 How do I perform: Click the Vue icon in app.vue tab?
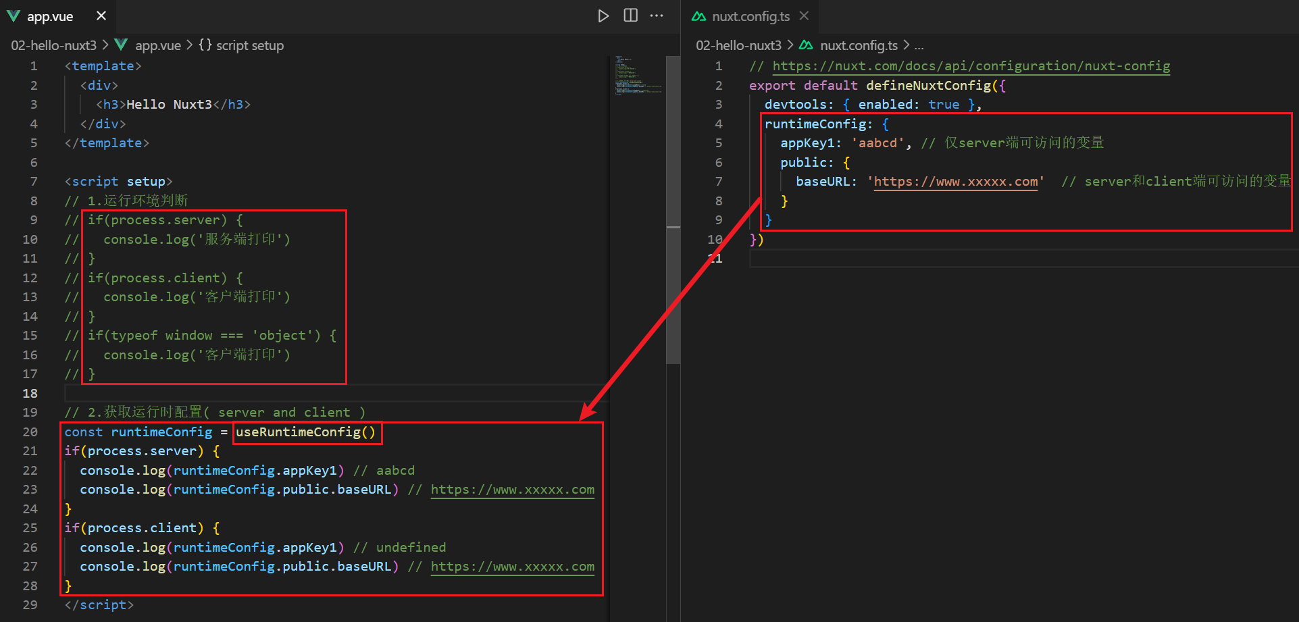pyautogui.click(x=14, y=16)
